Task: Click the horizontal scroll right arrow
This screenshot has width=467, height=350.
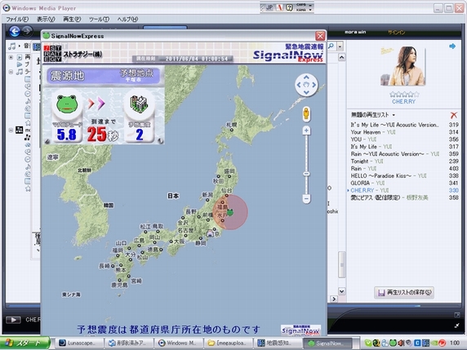Action: pos(334,299)
